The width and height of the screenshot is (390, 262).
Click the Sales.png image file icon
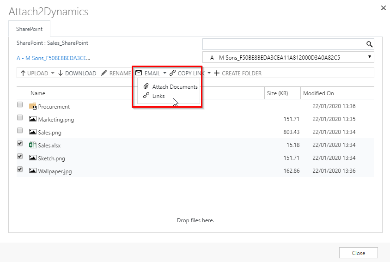click(x=33, y=132)
